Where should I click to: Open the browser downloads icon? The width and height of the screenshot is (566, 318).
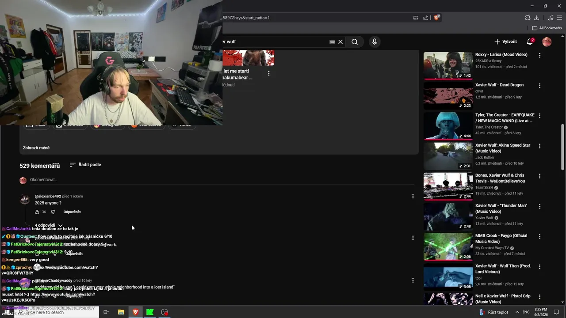536,18
